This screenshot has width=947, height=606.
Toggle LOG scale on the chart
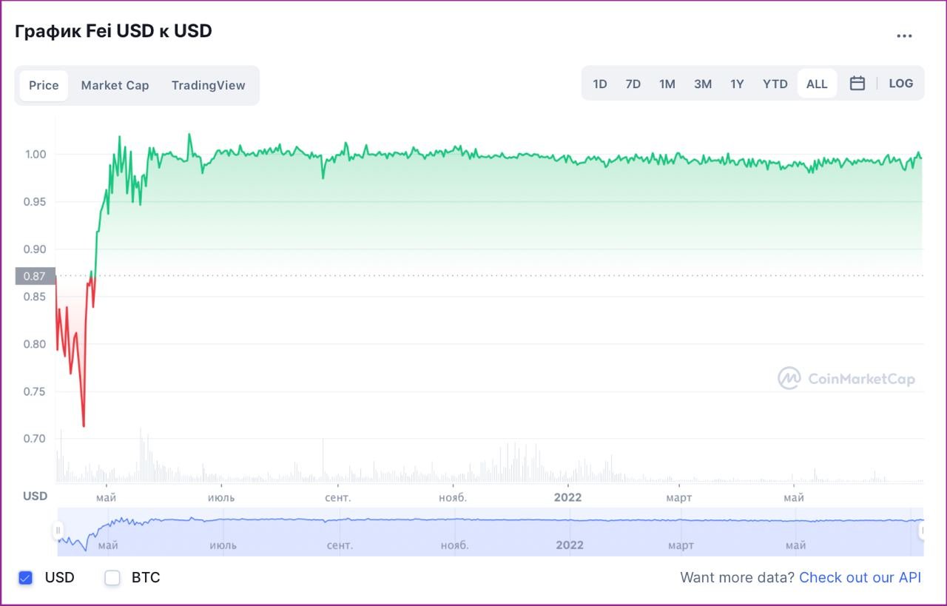point(900,84)
